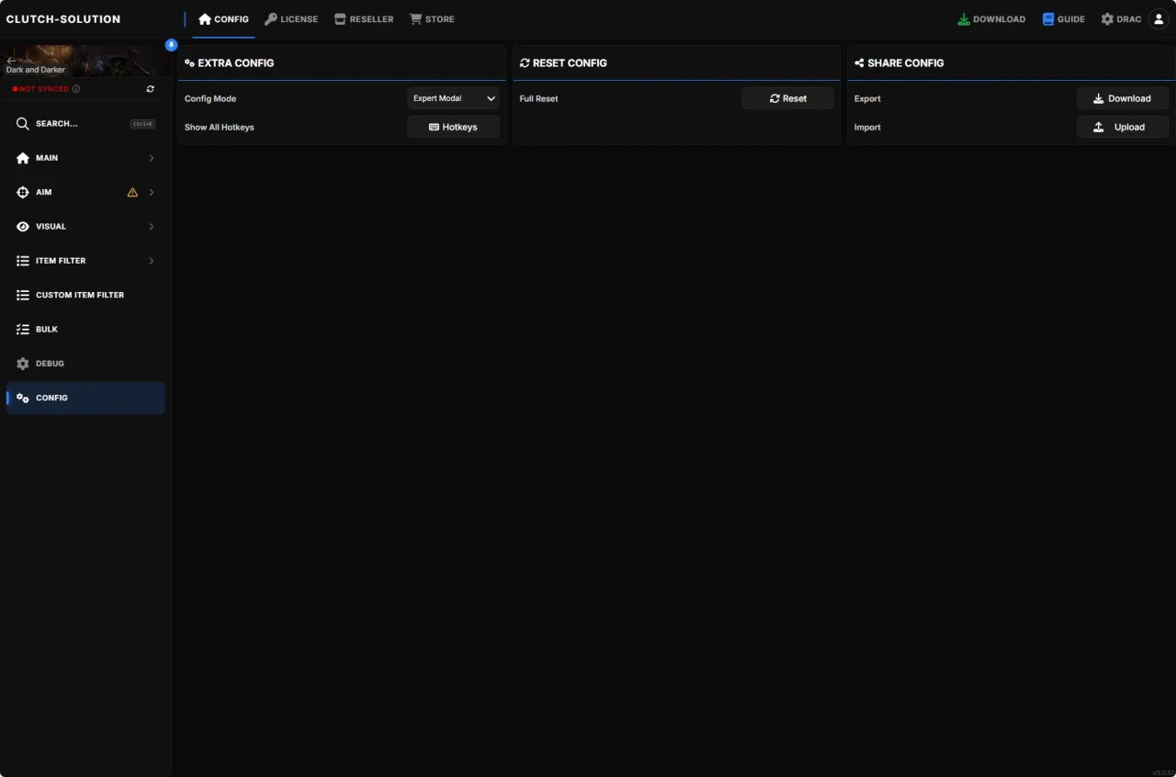
Task: Open DRAC settings with the gear icon
Action: pos(1107,19)
